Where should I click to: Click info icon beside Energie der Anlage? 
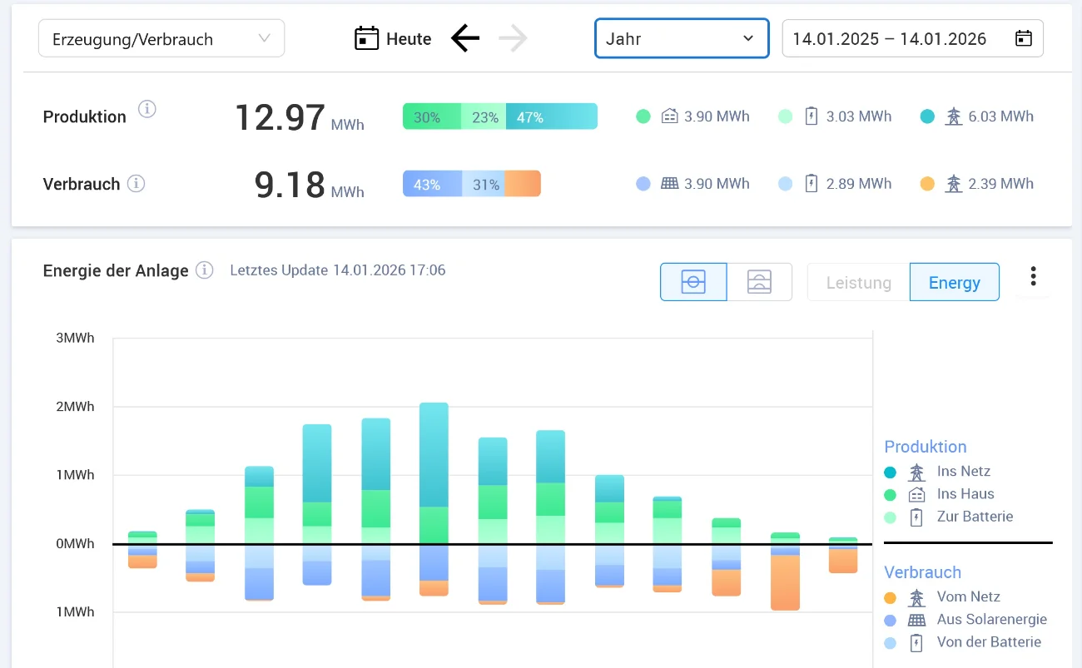pos(204,270)
